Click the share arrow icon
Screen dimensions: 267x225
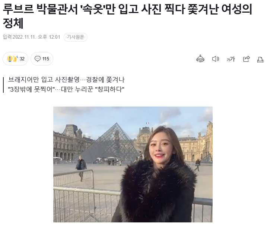246,59
